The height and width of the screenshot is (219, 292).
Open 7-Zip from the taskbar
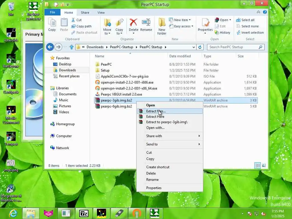coord(84,213)
